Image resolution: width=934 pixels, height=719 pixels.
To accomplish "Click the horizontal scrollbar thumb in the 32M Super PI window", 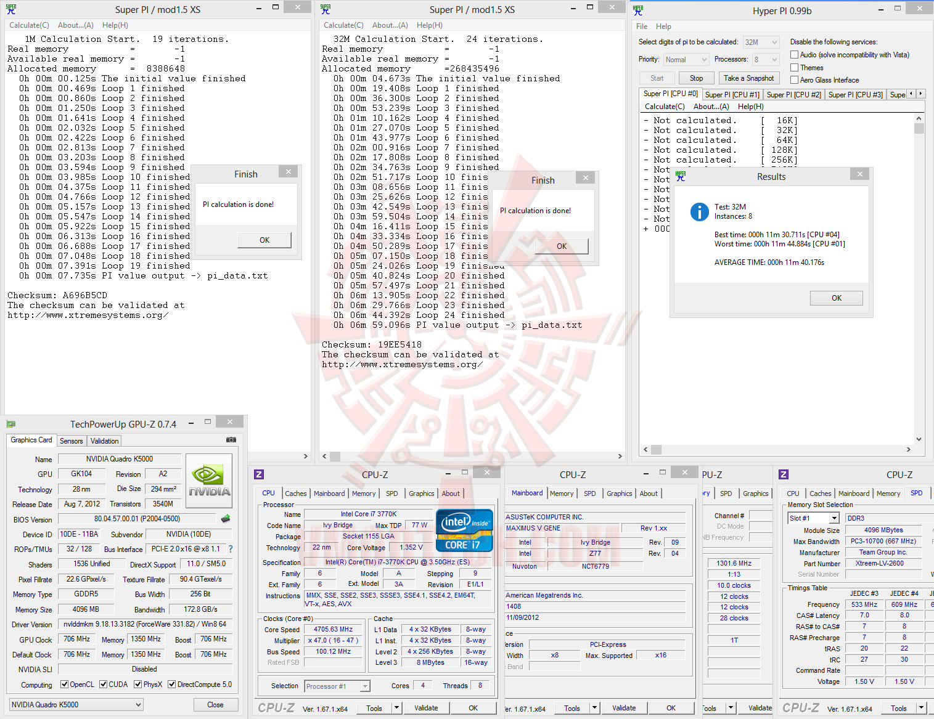I will point(335,456).
